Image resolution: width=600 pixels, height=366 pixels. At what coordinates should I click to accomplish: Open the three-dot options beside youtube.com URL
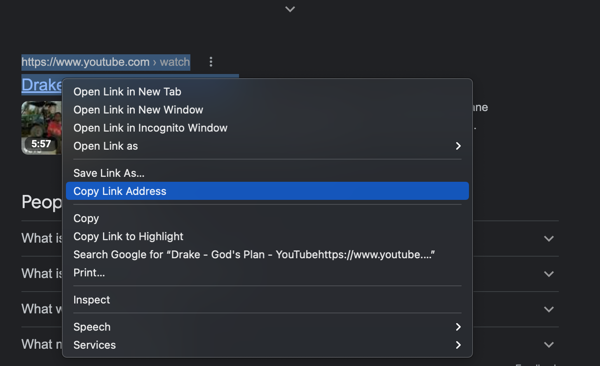pos(211,62)
